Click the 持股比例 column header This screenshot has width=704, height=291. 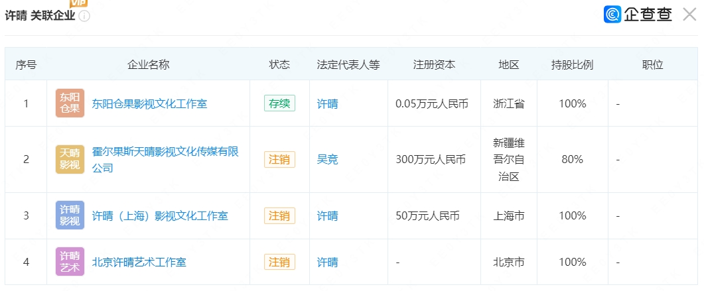click(x=573, y=64)
